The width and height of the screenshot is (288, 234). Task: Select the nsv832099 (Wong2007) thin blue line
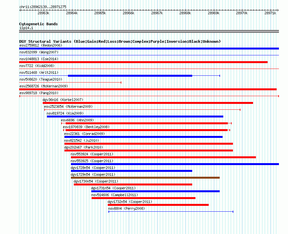tap(149, 55)
